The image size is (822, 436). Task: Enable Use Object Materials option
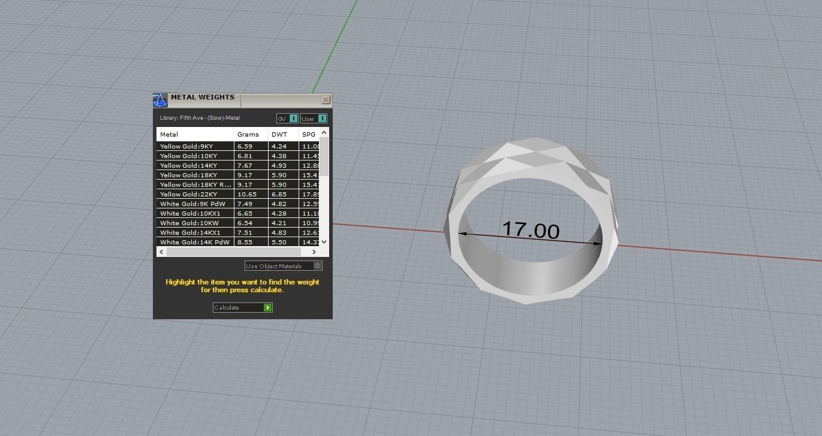pyautogui.click(x=284, y=266)
